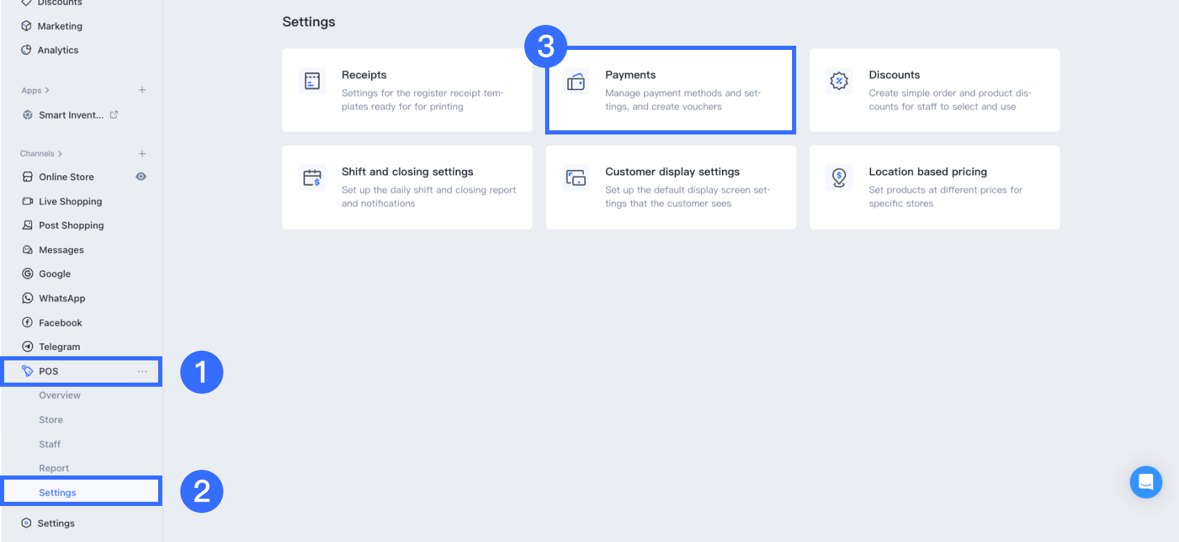Image resolution: width=1179 pixels, height=542 pixels.
Task: Select Staff under the POS submenu
Action: (x=50, y=444)
